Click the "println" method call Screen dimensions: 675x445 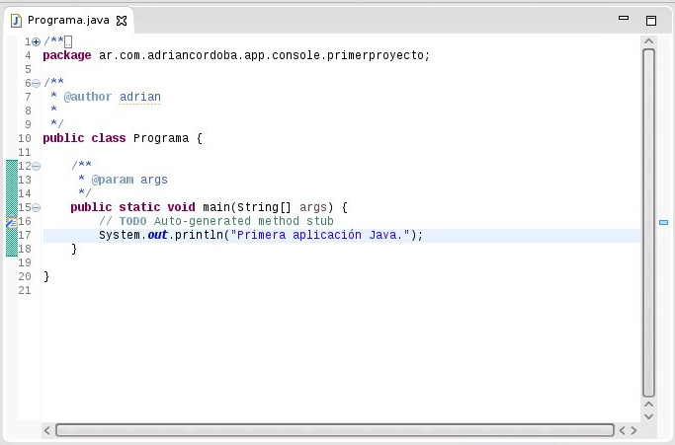(199, 235)
